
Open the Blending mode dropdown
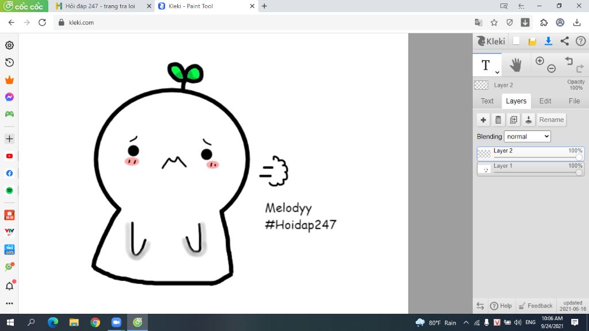coord(527,137)
